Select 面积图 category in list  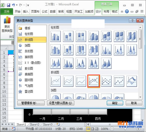(32, 57)
